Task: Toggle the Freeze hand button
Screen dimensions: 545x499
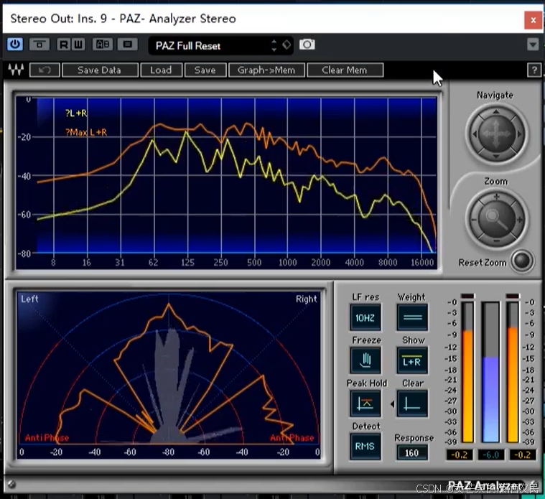Action: click(365, 360)
